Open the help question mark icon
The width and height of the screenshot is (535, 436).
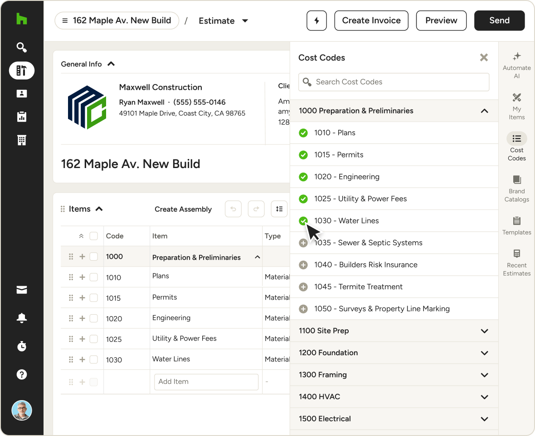tap(21, 374)
